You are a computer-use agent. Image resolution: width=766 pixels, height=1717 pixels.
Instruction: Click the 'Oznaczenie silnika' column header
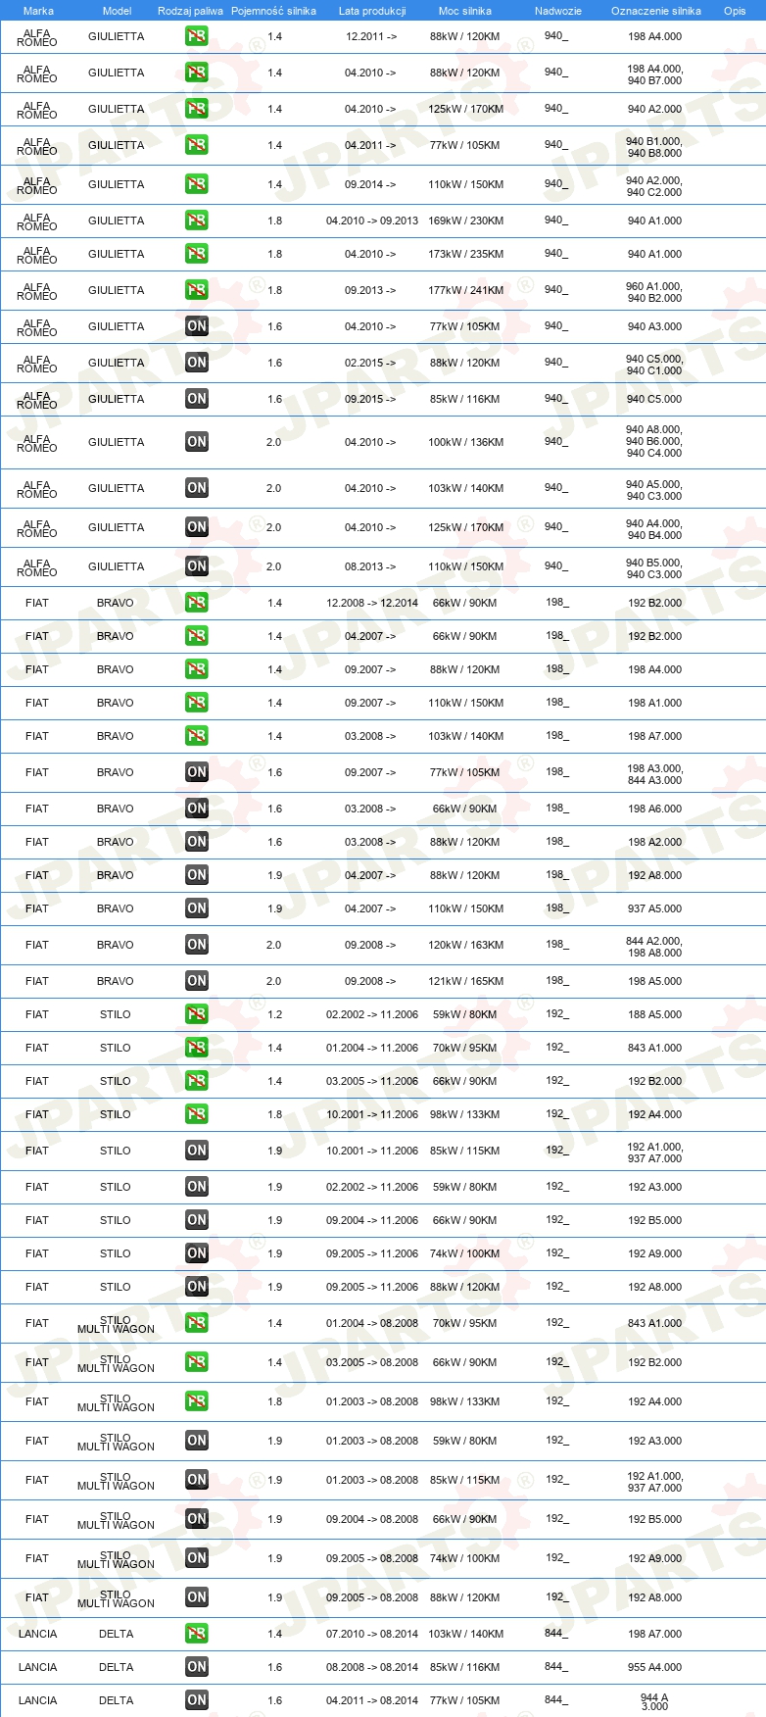click(x=656, y=11)
